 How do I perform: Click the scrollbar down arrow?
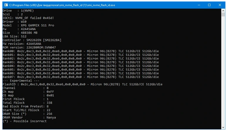[x=223, y=127]
